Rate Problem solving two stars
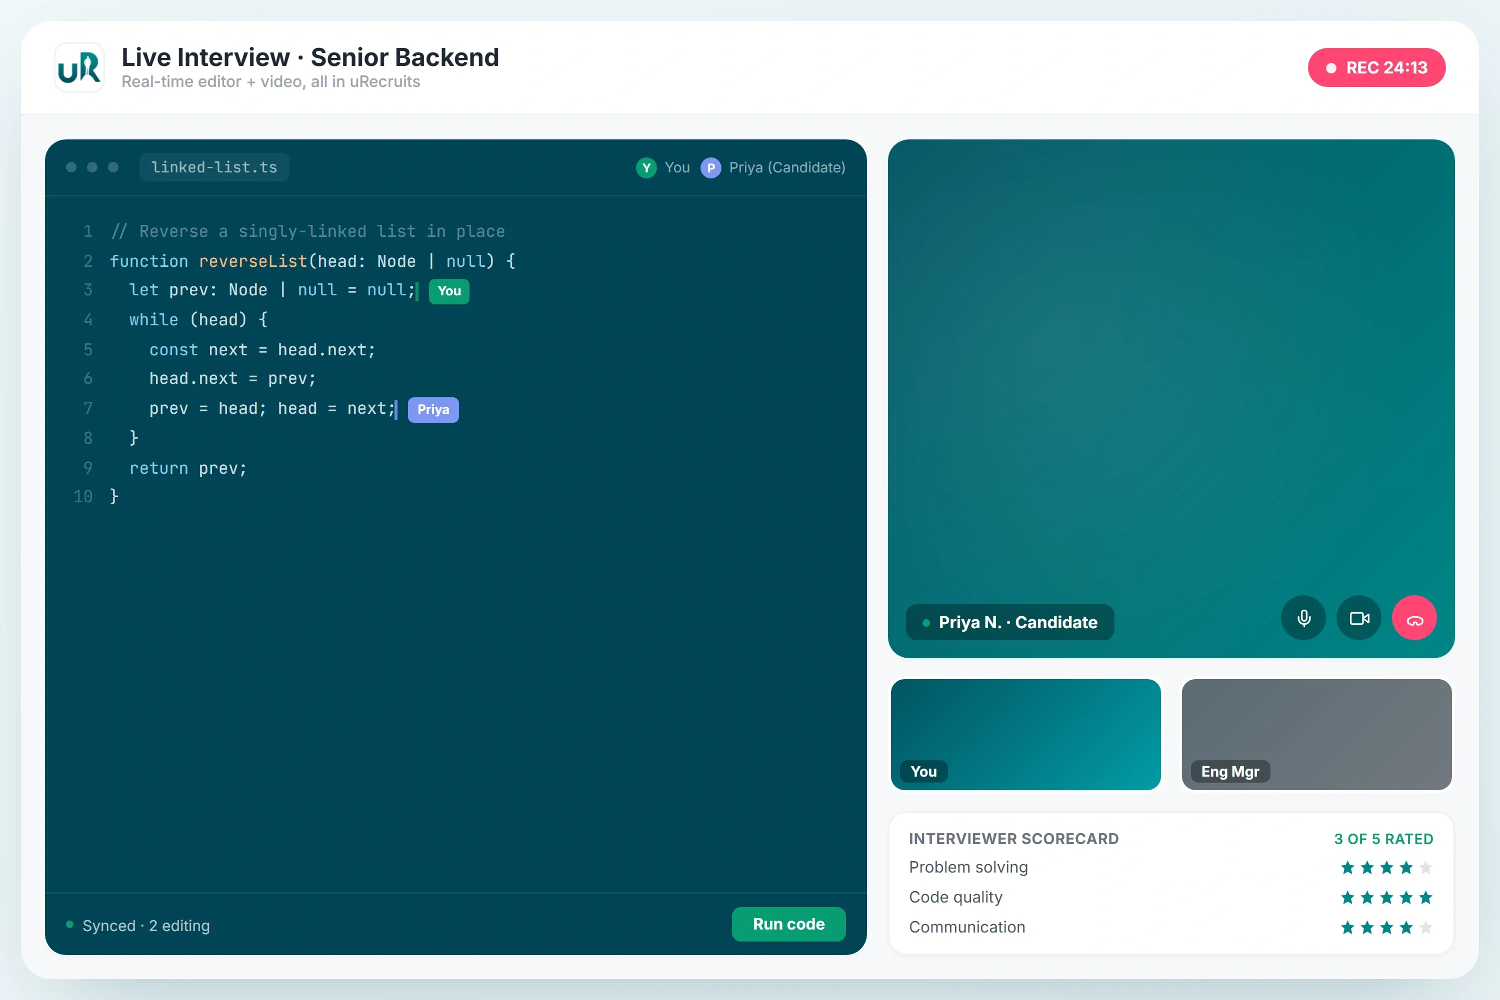1500x1000 pixels. click(1367, 868)
